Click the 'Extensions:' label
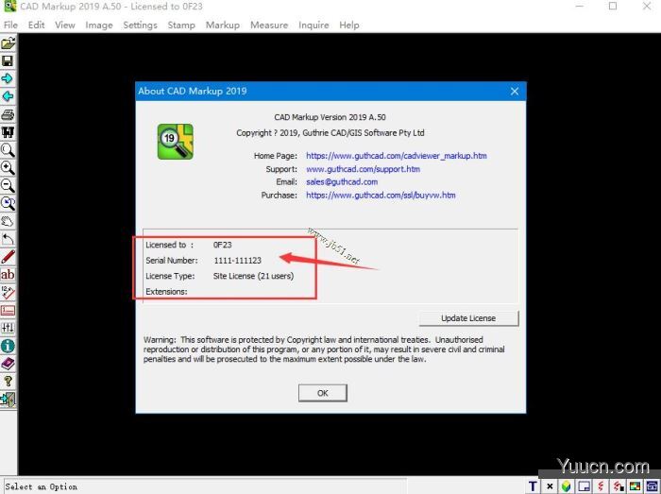The height and width of the screenshot is (494, 661). [166, 292]
